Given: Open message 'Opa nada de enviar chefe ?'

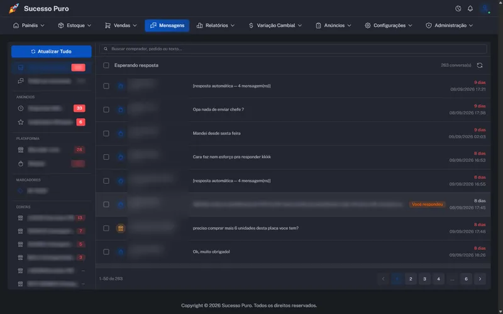Looking at the screenshot, I should [x=218, y=109].
